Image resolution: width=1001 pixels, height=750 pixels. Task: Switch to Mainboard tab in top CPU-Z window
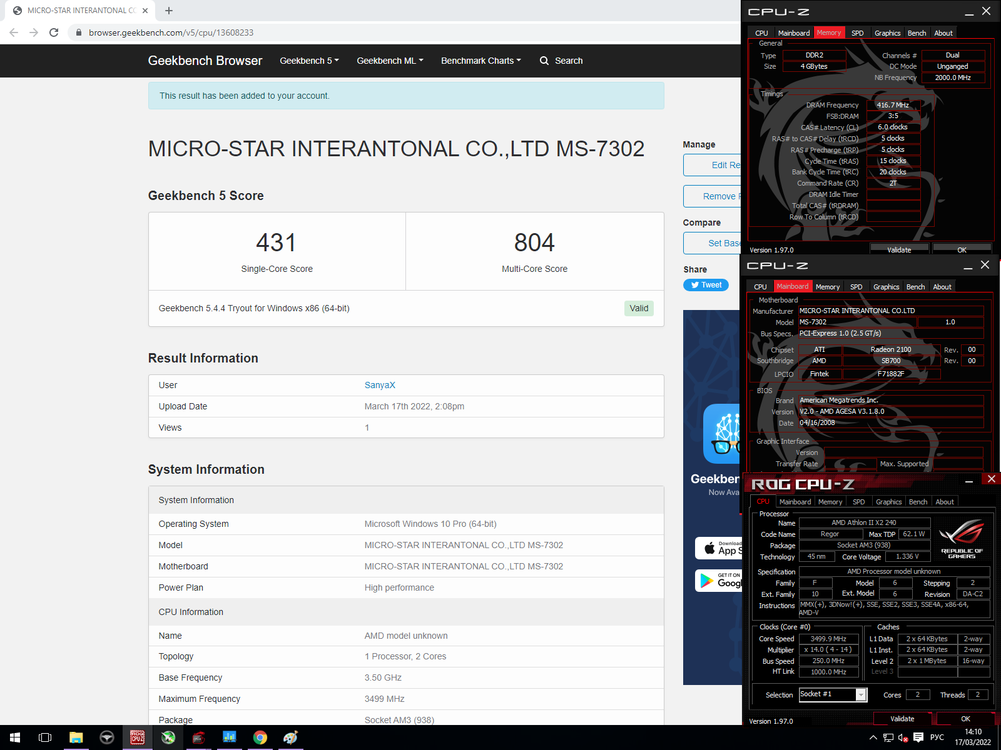click(794, 33)
